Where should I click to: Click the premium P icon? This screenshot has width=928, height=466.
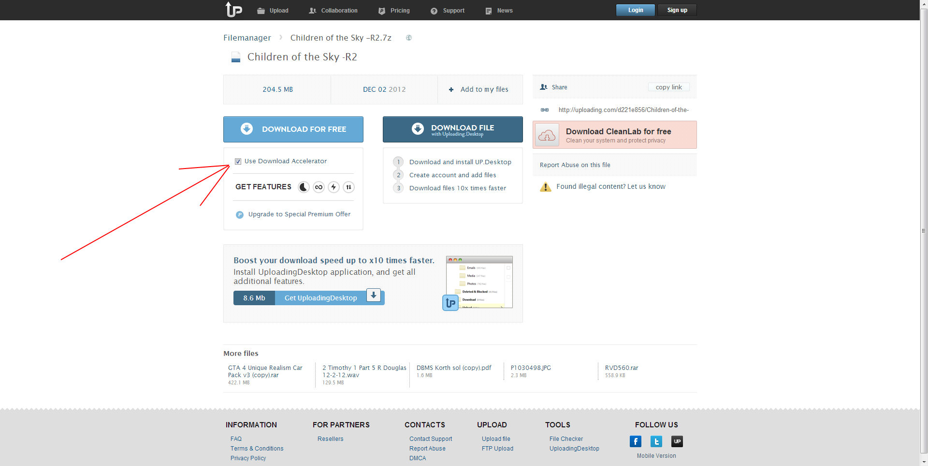(240, 215)
